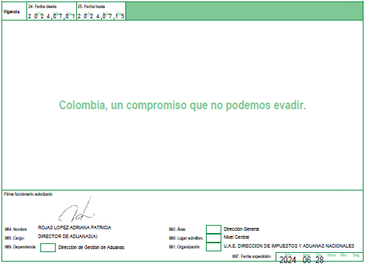This screenshot has height=266, width=365.
Task: Click the name ROJAS LOPEZ ADRIANA PATRICIA
Action: pyautogui.click(x=75, y=228)
